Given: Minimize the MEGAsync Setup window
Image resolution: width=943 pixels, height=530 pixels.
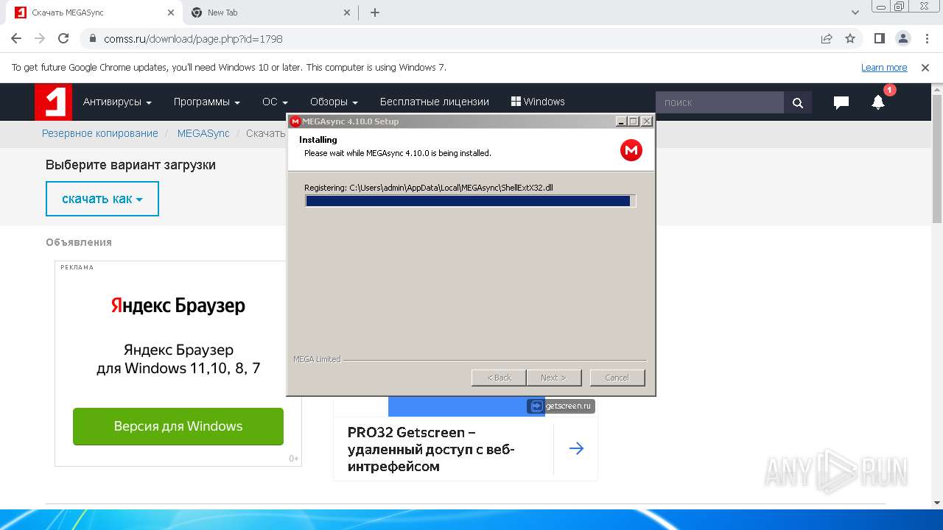Looking at the screenshot, I should click(621, 121).
